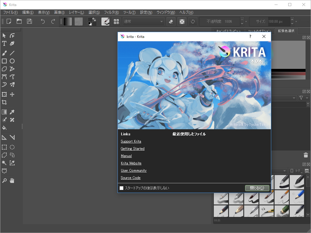Select the Rectangle tool
This screenshot has height=233, width=311.
(x=4, y=61)
